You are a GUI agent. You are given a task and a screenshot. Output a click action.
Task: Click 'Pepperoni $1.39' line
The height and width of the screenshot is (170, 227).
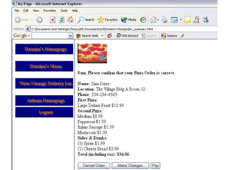tap(92, 122)
